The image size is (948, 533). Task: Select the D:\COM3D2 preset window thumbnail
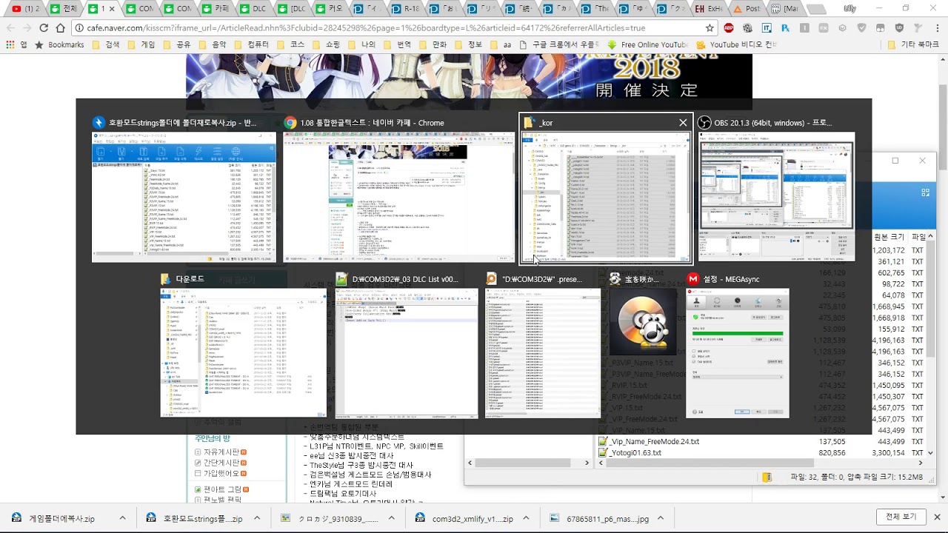[542, 352]
